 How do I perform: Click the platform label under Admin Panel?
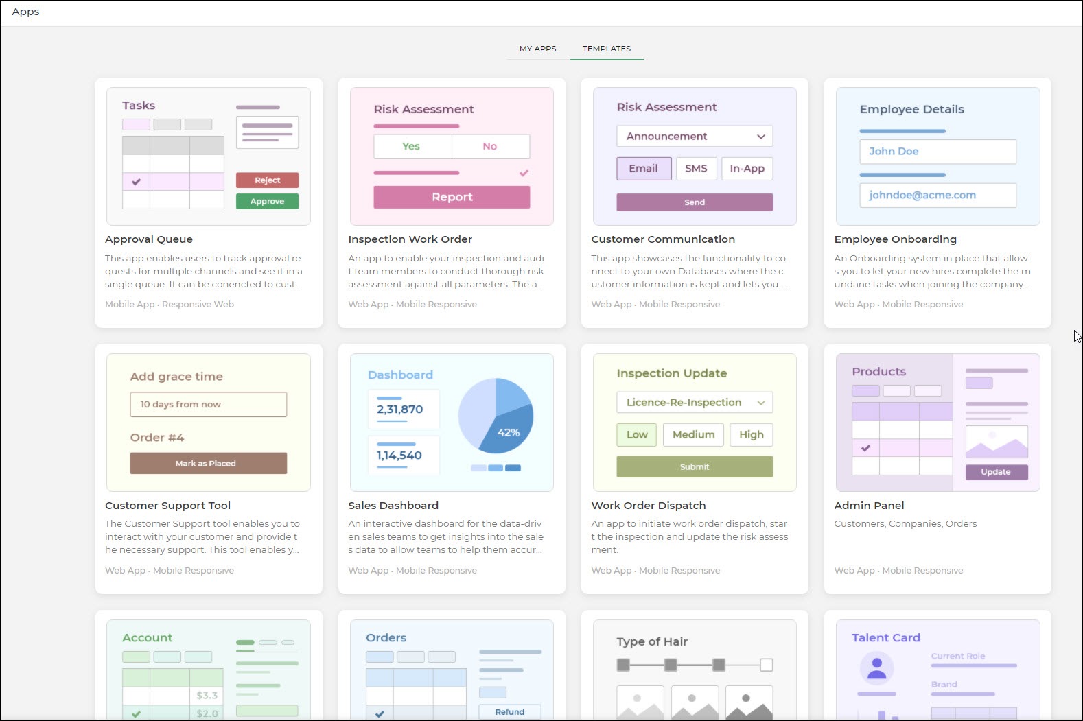click(898, 570)
